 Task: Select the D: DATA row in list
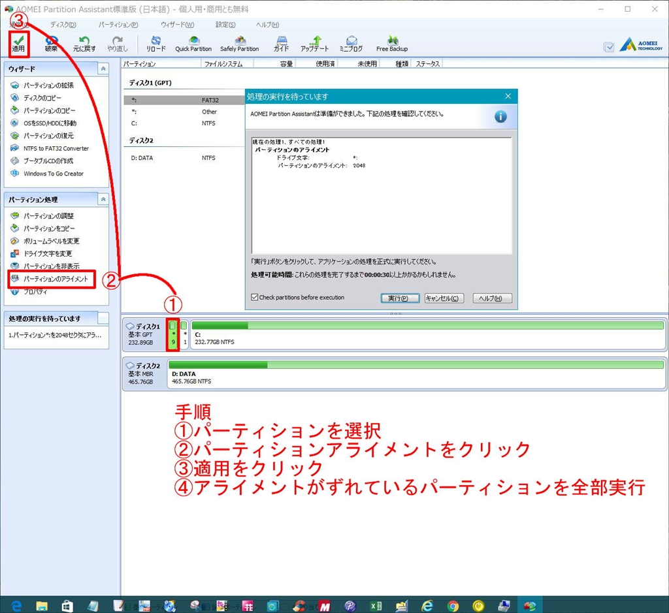click(184, 158)
